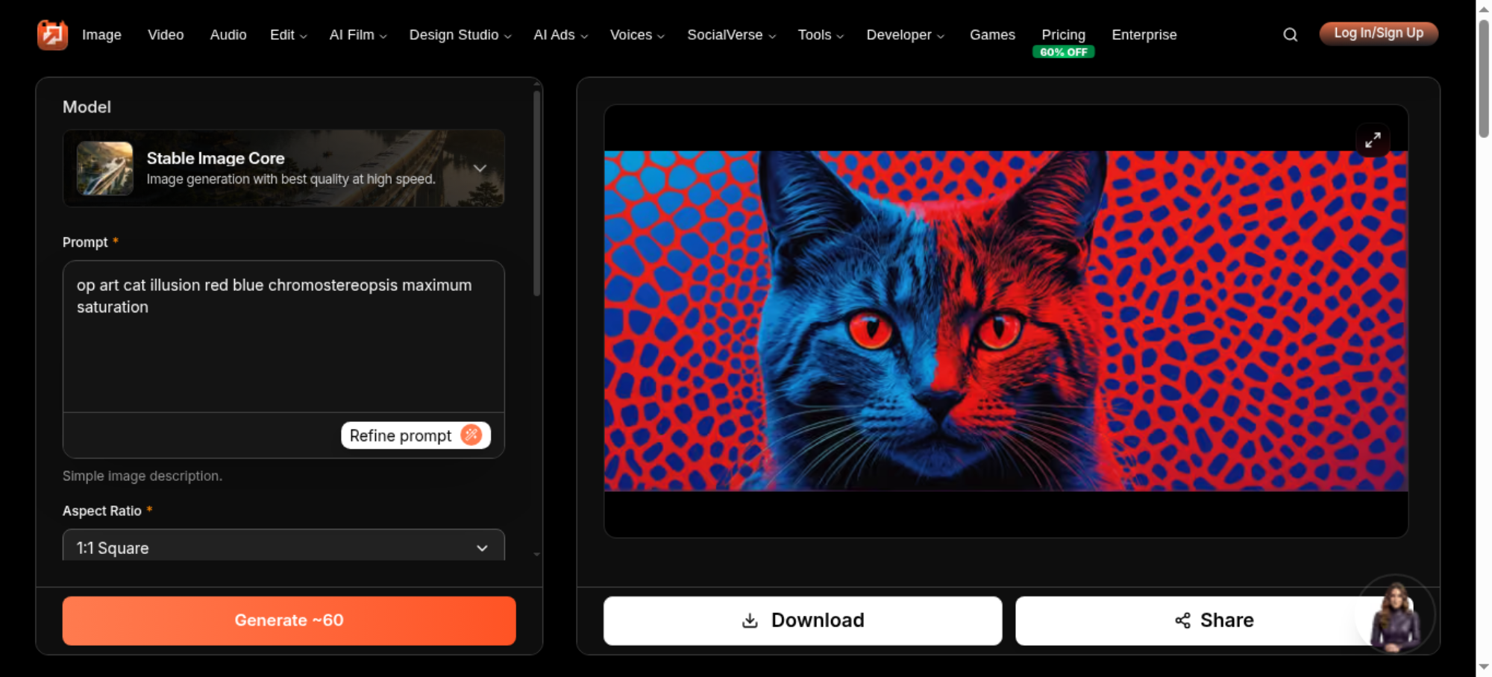This screenshot has height=677, width=1492.
Task: Expand the Design Studio menu
Action: click(460, 34)
